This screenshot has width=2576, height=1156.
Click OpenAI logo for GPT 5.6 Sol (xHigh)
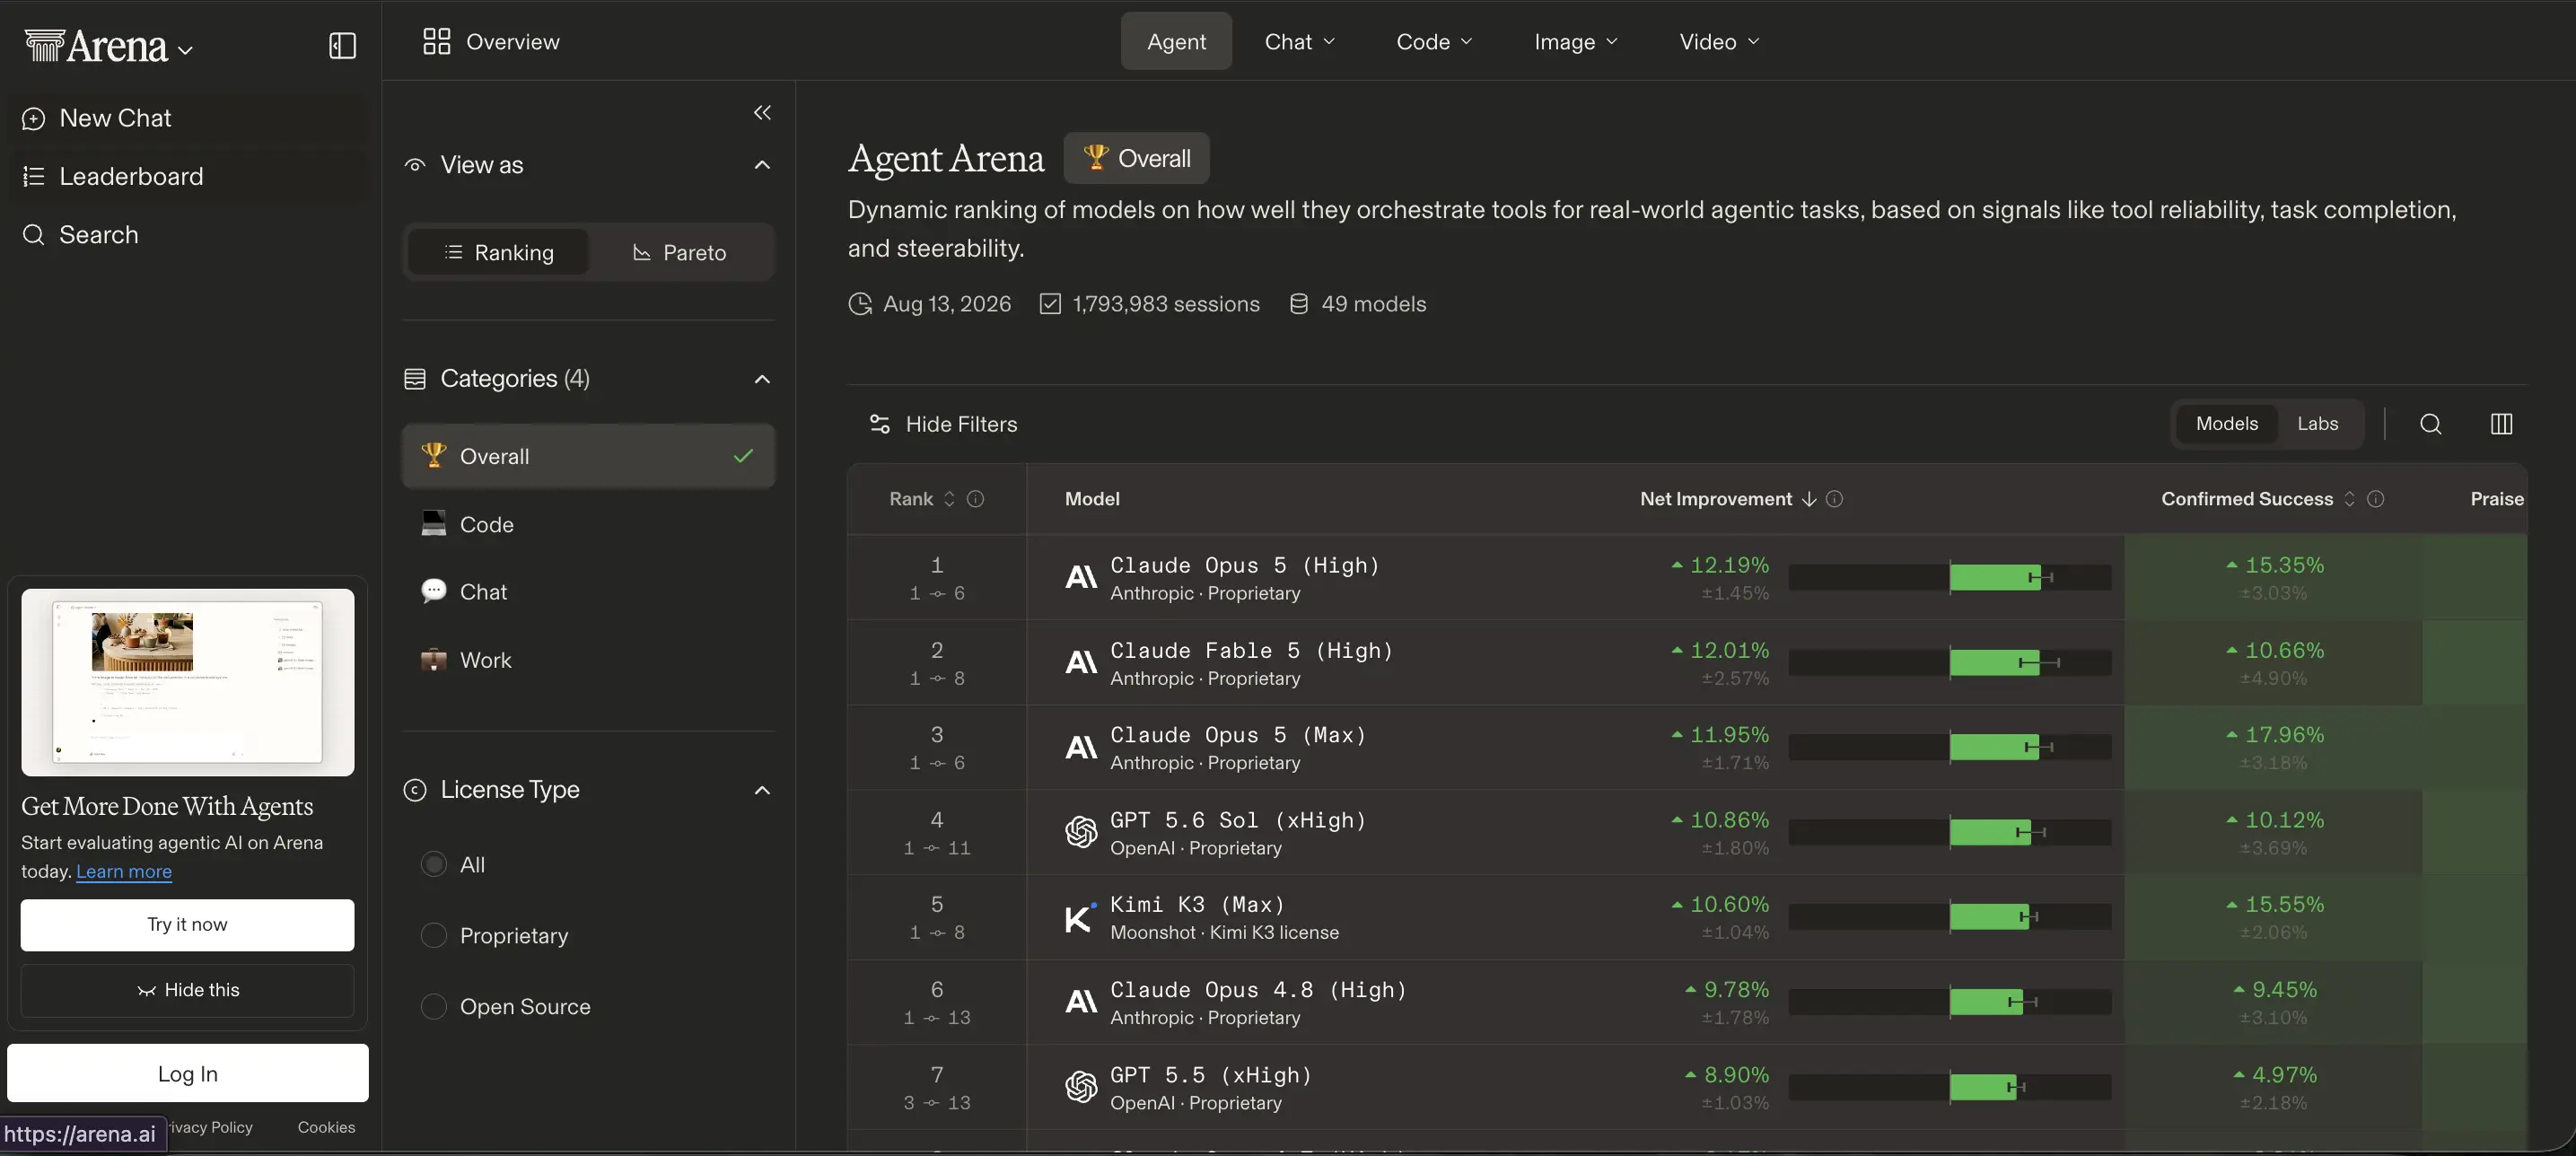tap(1081, 832)
